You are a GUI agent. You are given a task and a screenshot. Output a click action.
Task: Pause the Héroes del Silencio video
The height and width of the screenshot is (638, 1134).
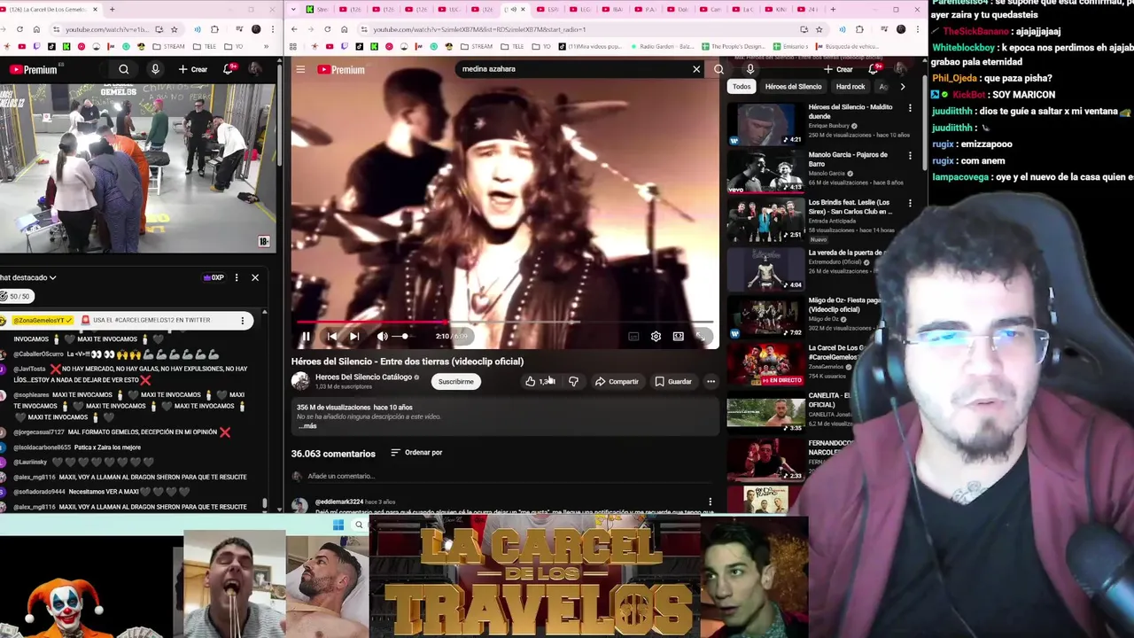point(306,337)
